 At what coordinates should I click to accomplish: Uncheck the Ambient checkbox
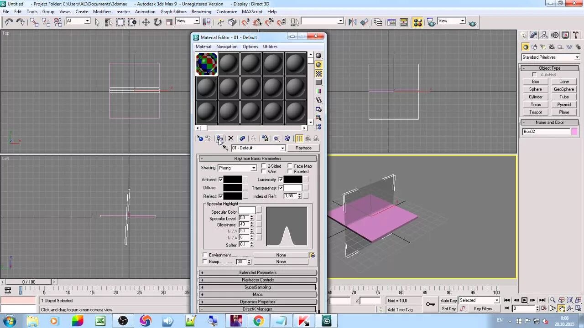221,179
